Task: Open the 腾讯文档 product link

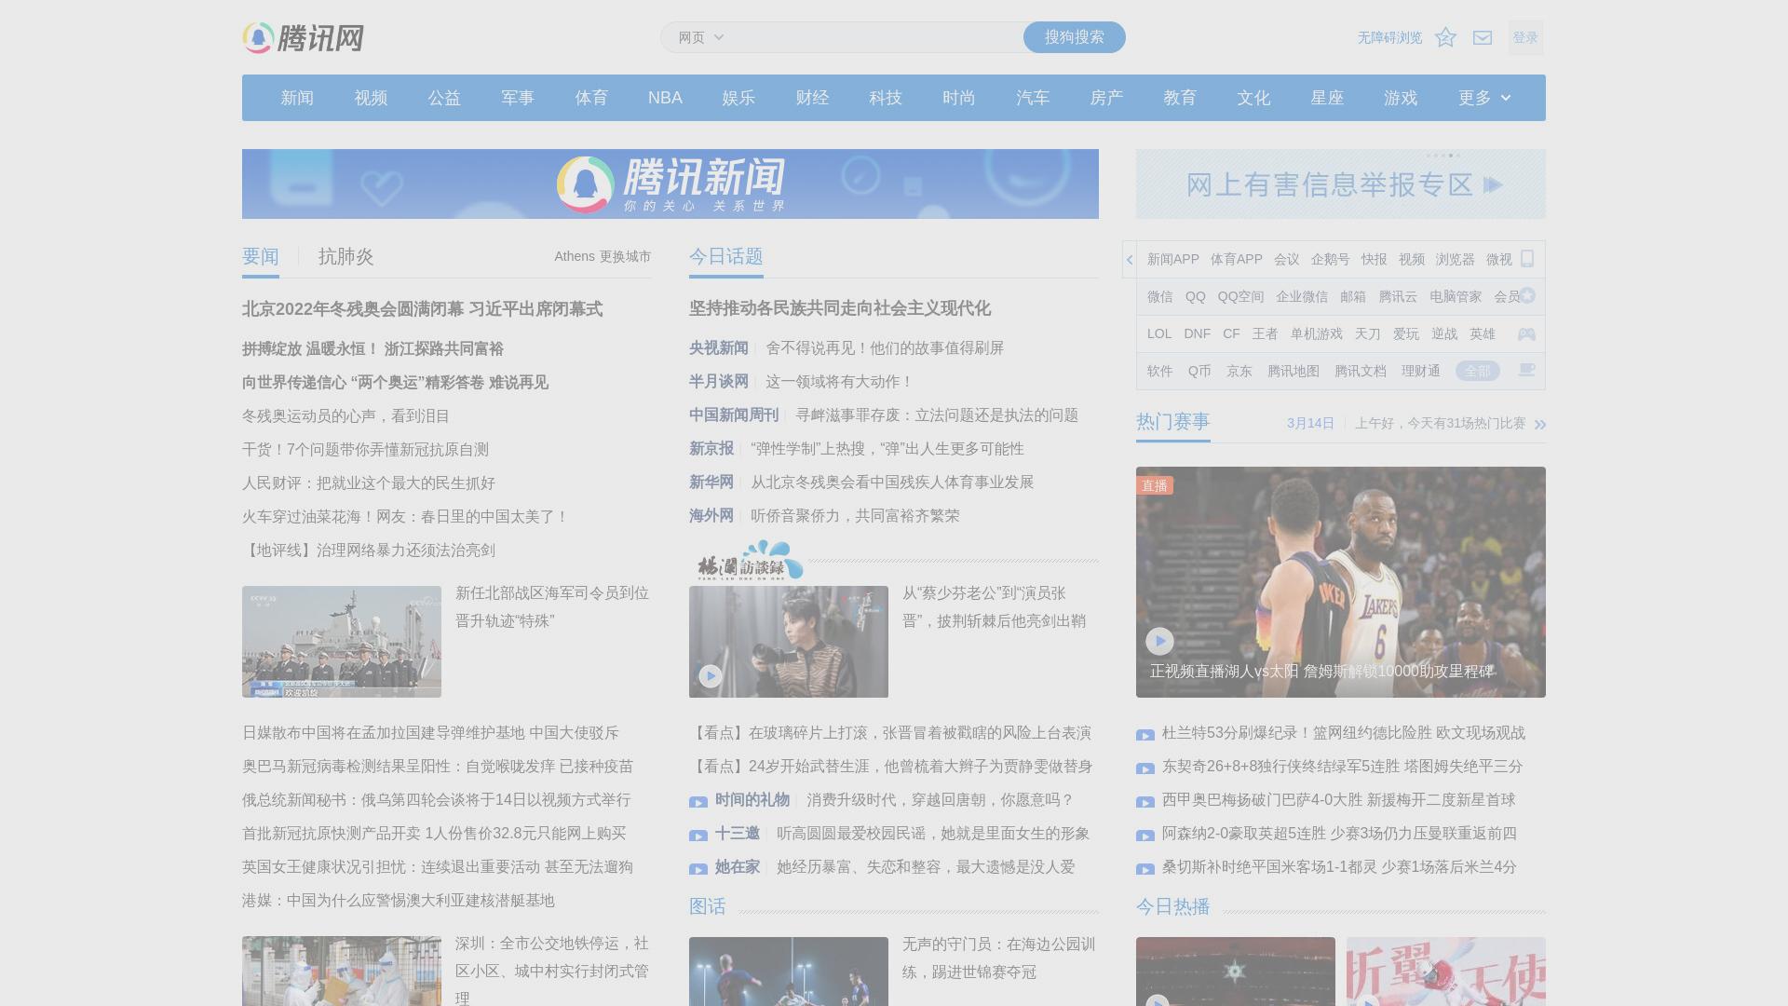Action: (1361, 371)
